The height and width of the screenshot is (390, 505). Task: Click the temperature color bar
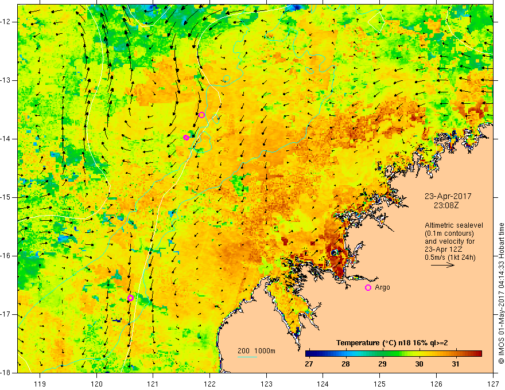pyautogui.click(x=394, y=354)
